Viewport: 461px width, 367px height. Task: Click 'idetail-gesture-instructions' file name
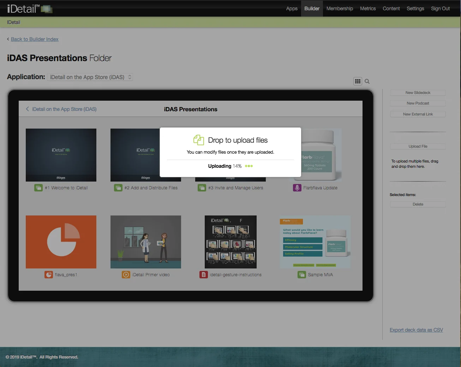pos(236,275)
